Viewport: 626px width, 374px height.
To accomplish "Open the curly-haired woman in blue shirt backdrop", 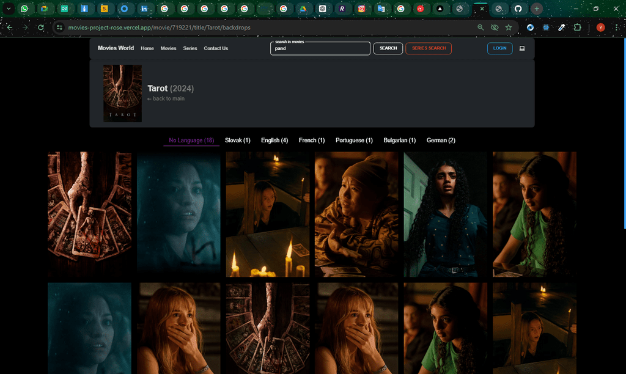I will point(446,215).
